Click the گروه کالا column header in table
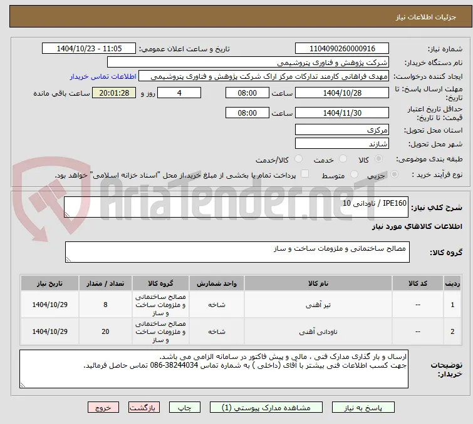The height and width of the screenshot is (424, 473). (160, 283)
